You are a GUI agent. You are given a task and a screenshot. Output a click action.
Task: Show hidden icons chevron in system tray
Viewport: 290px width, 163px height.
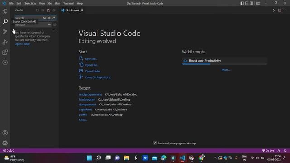pos(215,158)
